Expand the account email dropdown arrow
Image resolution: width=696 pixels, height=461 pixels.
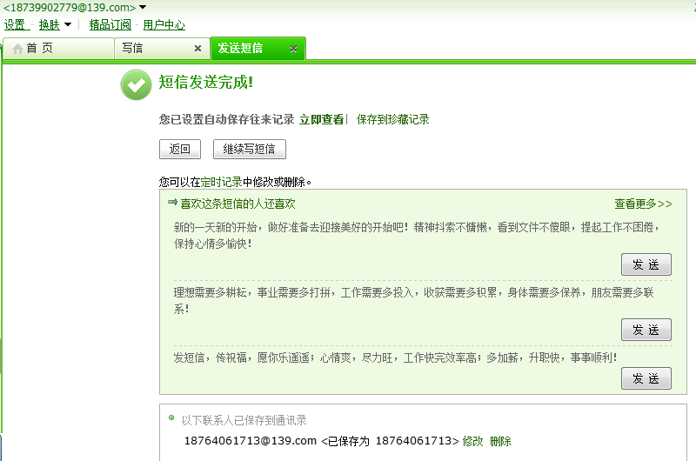coord(143,8)
